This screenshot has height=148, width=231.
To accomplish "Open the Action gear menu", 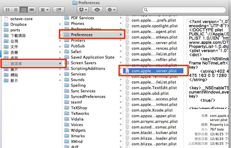I will [111, 10].
